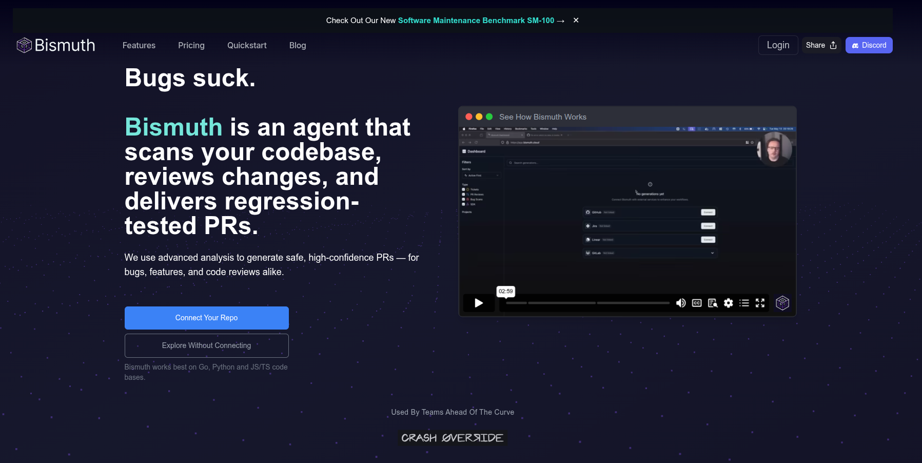The height and width of the screenshot is (463, 922).
Task: Click the red dot in the video title bar
Action: click(469, 117)
